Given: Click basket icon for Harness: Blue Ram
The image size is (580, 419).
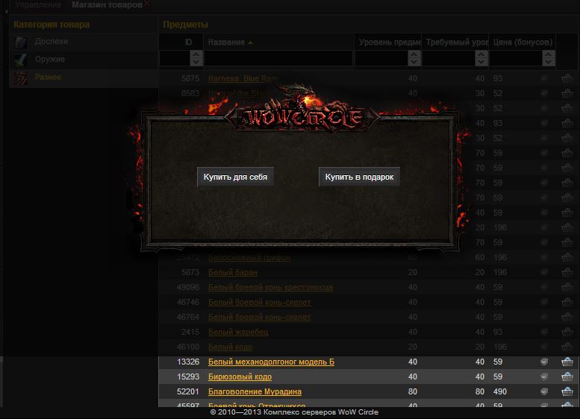Looking at the screenshot, I should [567, 78].
